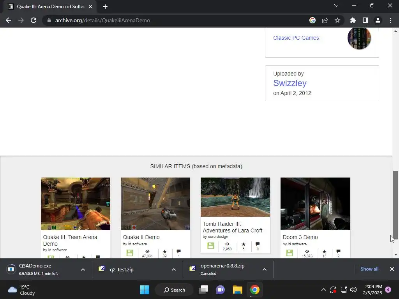Open a new browser tab
Screen dimensions: 399x299
105,7
